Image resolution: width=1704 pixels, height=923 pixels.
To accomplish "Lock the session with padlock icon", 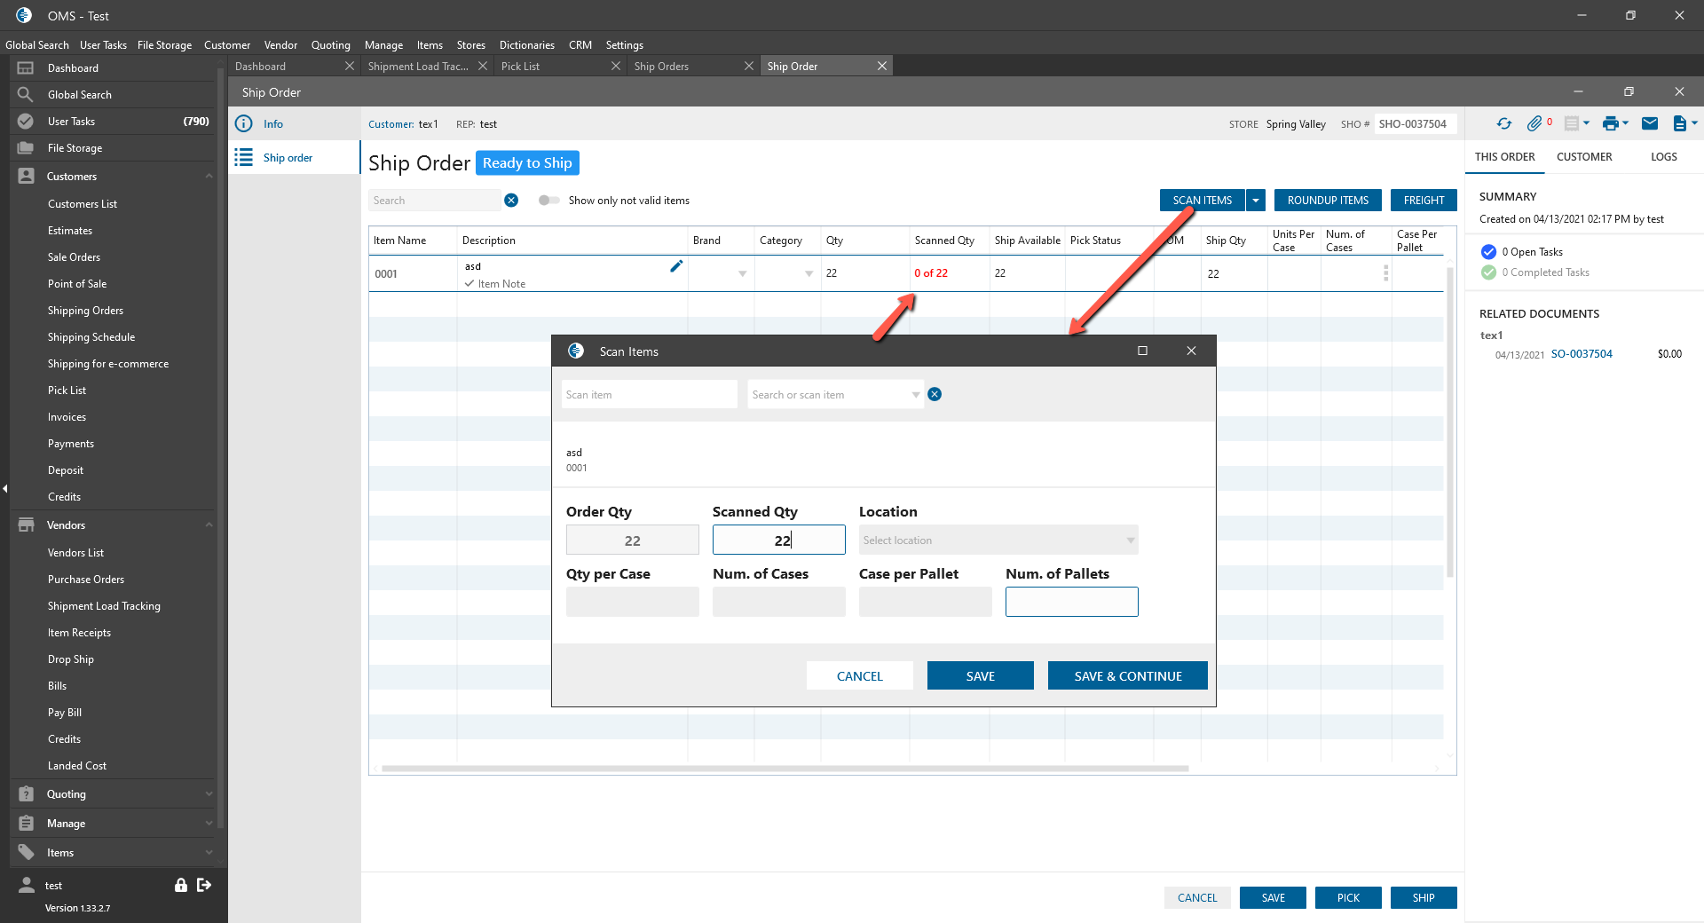I will 181,885.
